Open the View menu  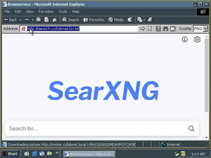click(30, 12)
